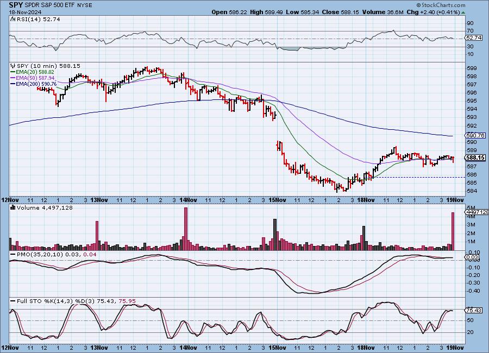
Task: Click the RSI(14) 52.74 panel label
Action: 39,20
